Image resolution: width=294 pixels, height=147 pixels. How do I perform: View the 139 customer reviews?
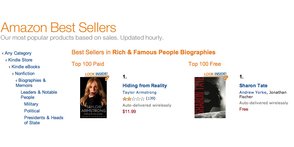[x=150, y=99]
